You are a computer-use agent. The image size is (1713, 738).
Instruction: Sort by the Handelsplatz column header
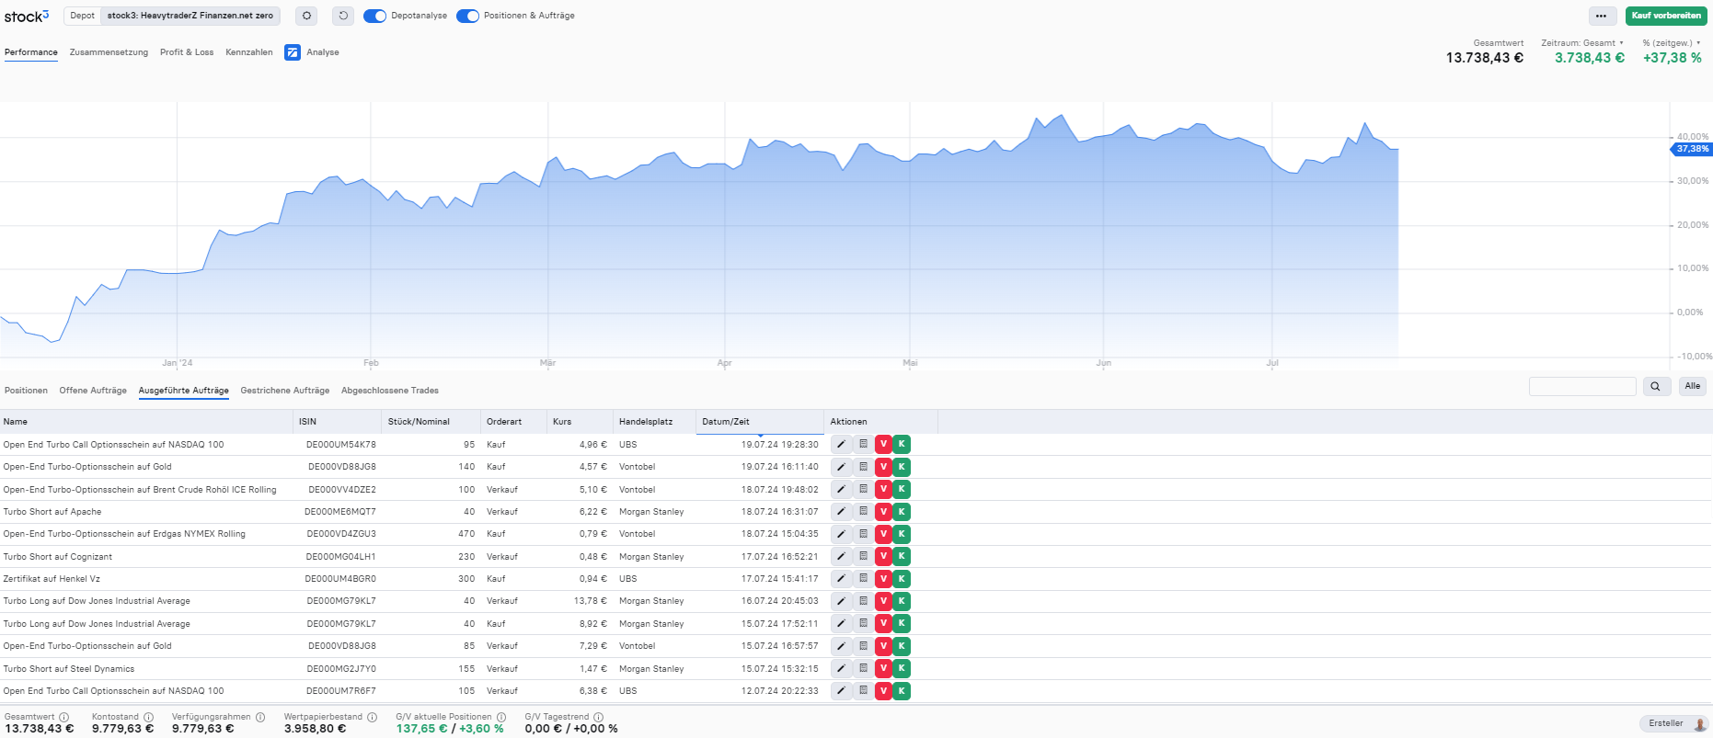[x=654, y=422]
